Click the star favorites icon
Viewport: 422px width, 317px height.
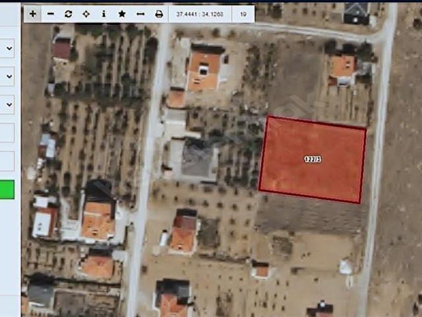[122, 14]
